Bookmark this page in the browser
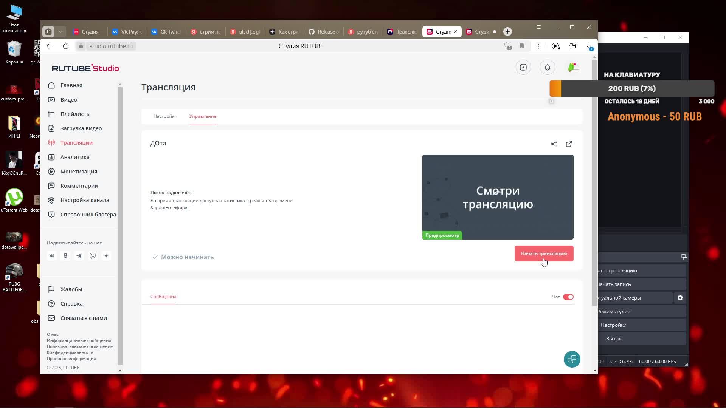This screenshot has height=408, width=726. pos(522,46)
